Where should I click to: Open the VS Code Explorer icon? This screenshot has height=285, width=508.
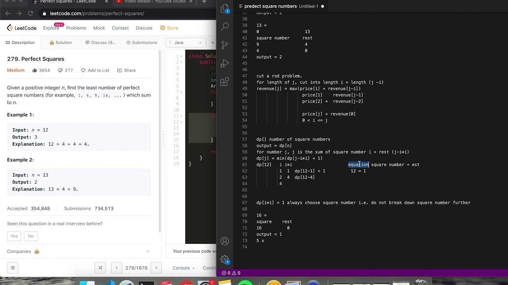[225, 8]
